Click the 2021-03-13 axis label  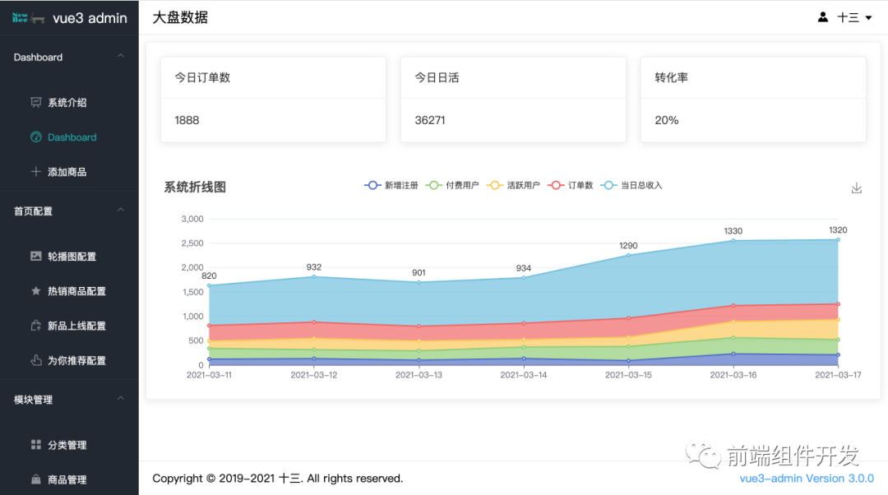click(419, 375)
